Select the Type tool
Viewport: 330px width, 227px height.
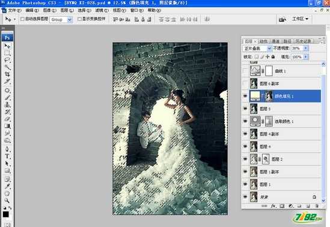(x=7, y=157)
